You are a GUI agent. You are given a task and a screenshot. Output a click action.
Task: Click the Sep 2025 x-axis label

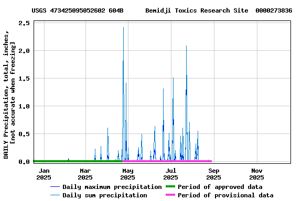pyautogui.click(x=214, y=174)
